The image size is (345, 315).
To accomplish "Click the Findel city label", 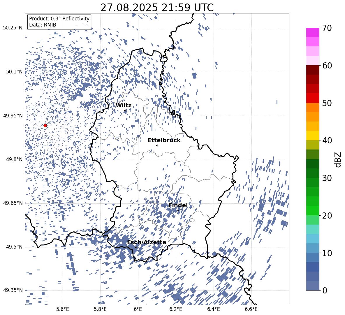I will coord(178,205).
